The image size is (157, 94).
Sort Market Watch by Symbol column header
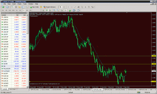click(x=6, y=15)
